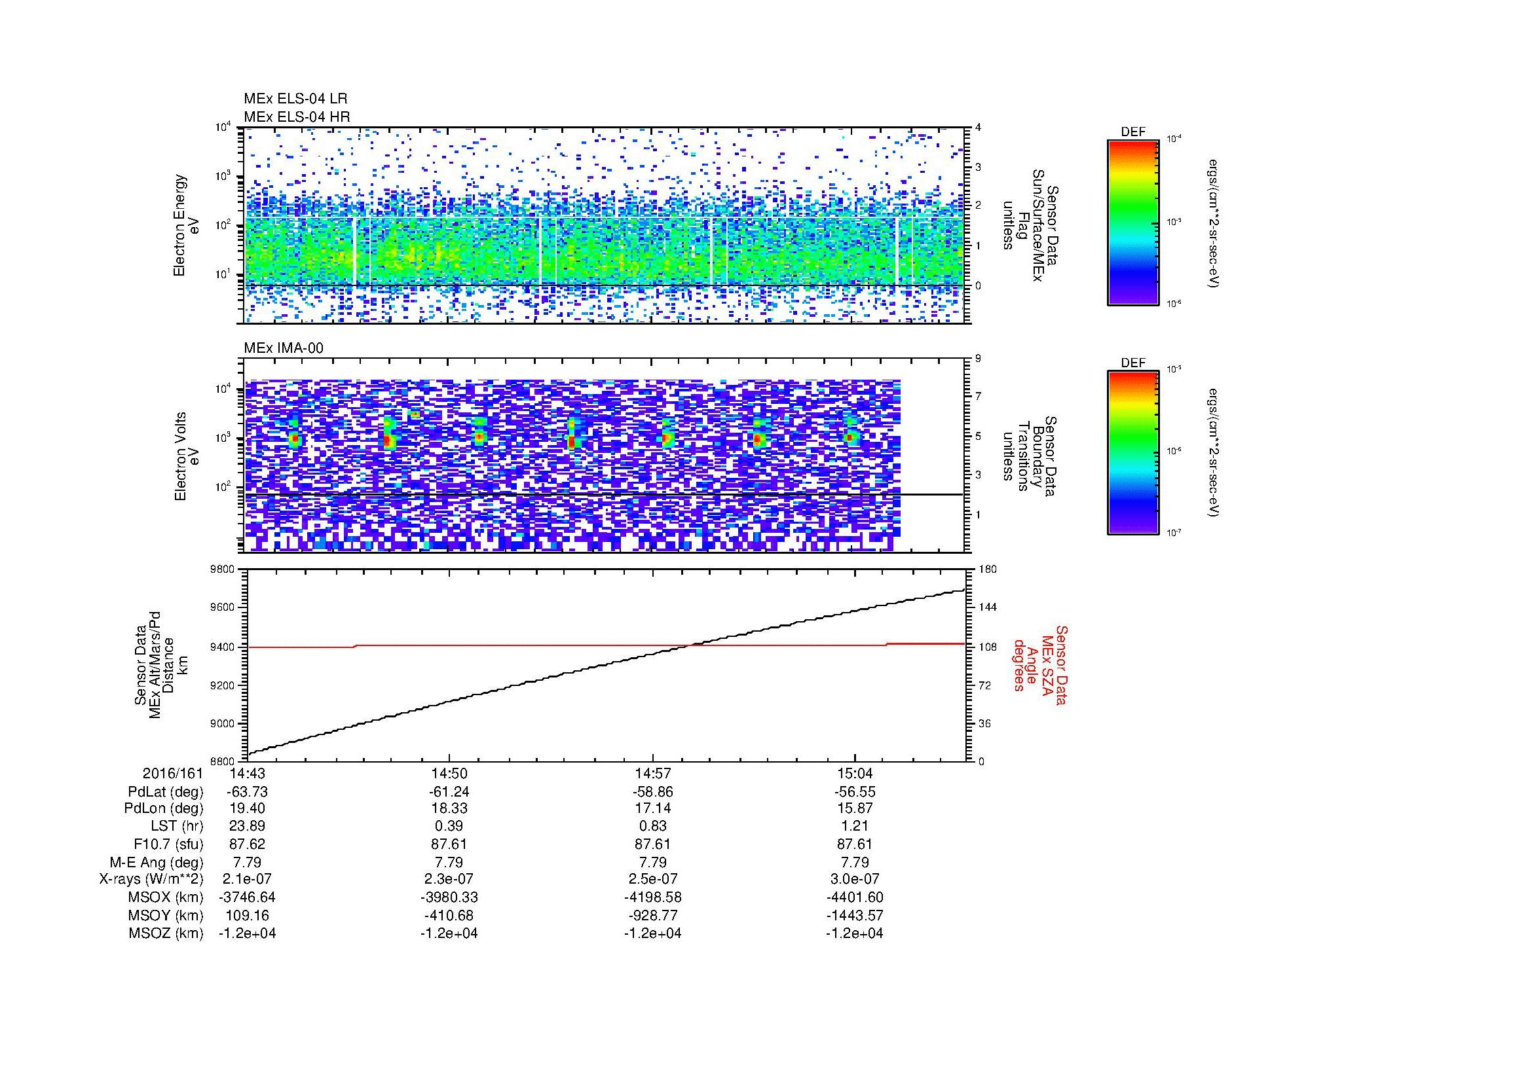Select the ELS DEF color bar
Screen dimensions: 1532x1082
[1132, 222]
